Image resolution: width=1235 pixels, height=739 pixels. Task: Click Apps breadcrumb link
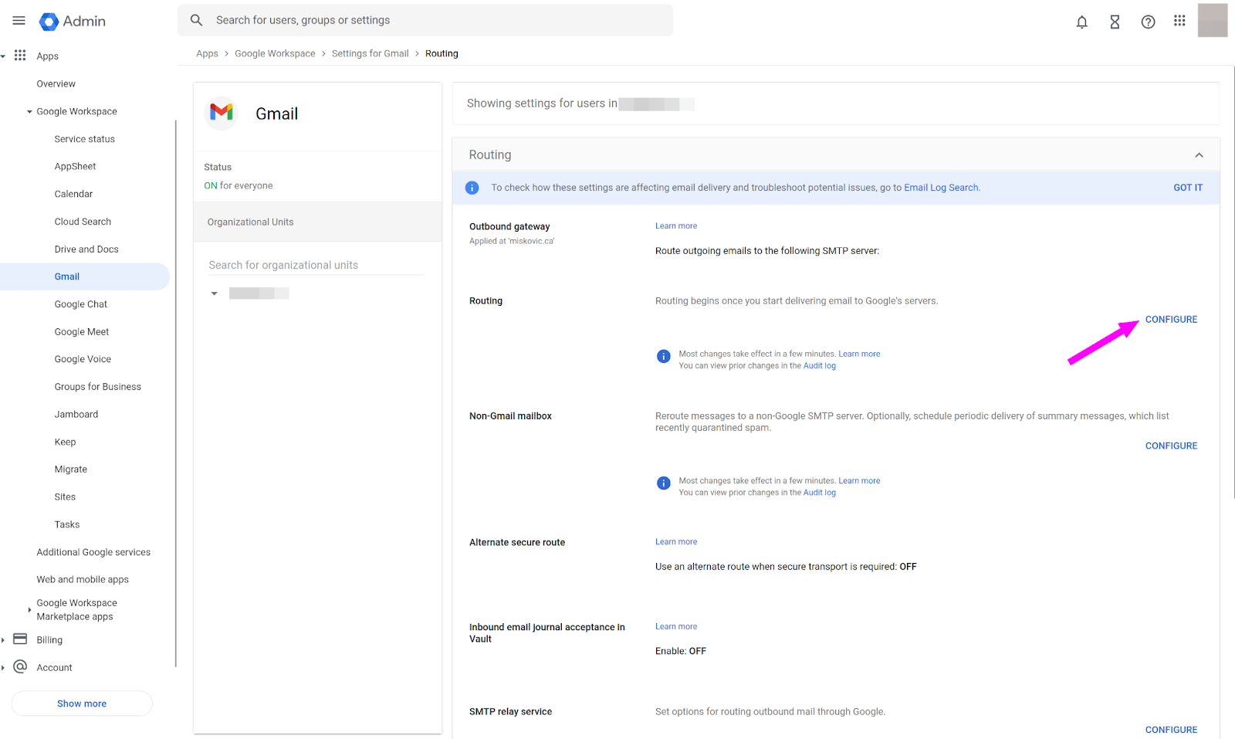point(207,53)
